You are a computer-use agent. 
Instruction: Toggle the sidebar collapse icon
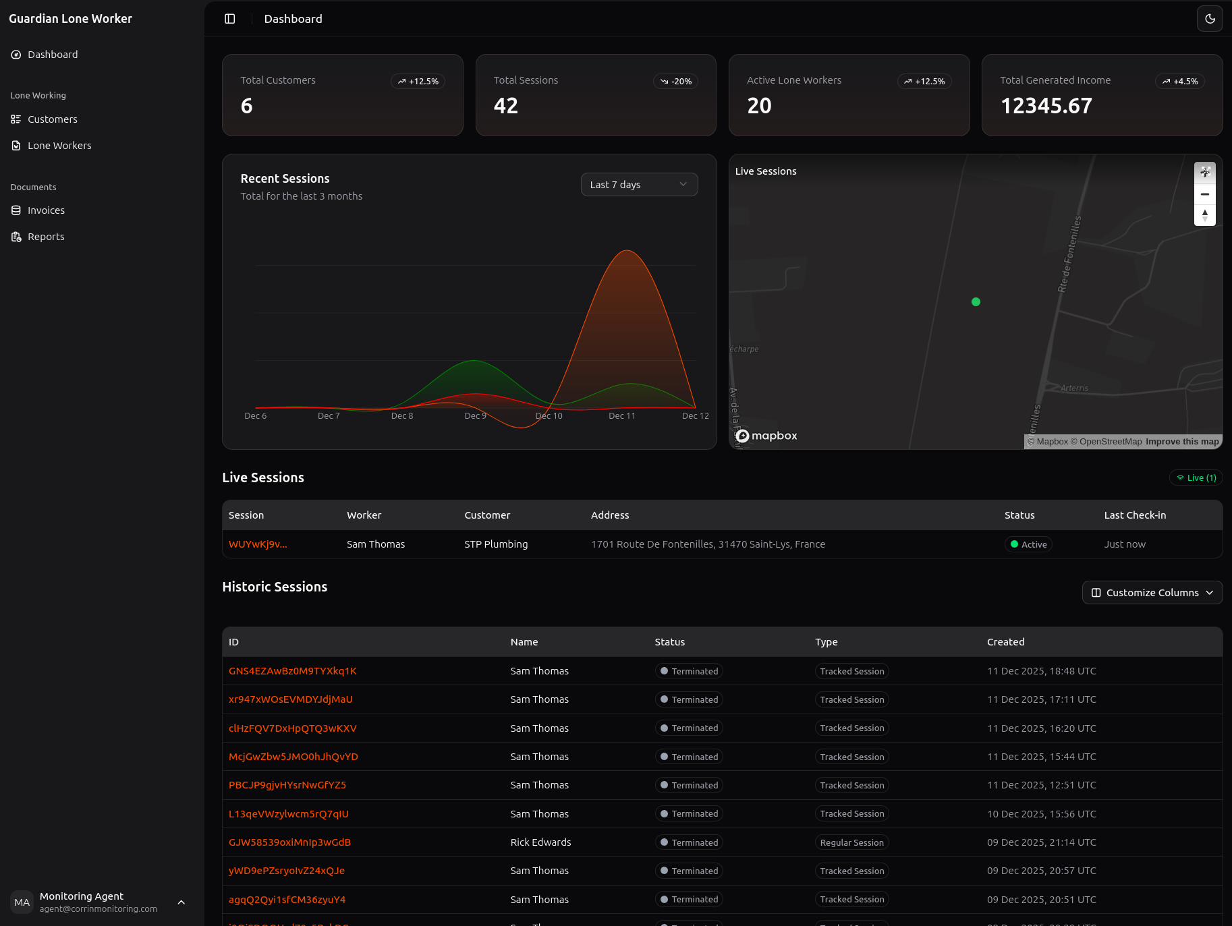229,18
